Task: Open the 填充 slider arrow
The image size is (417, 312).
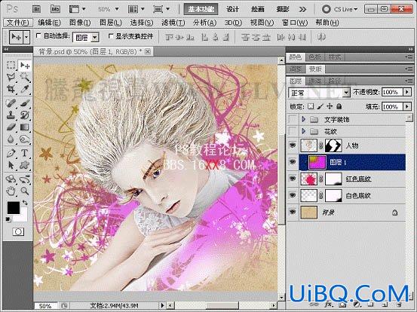Action: tap(407, 106)
